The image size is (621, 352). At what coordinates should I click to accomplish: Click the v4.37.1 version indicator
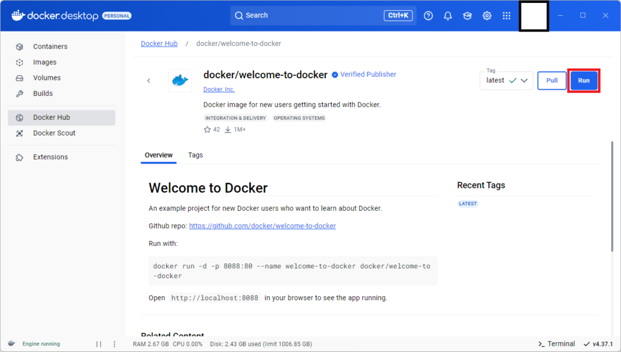click(x=599, y=344)
